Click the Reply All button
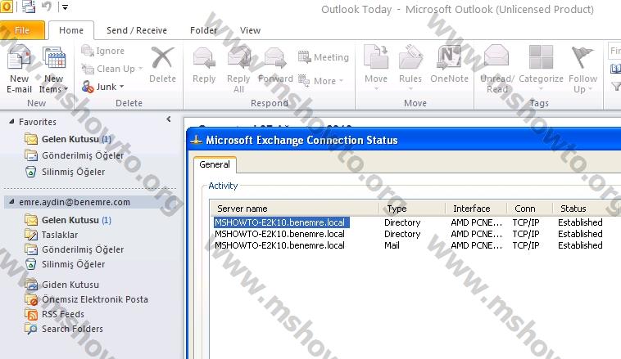The height and width of the screenshot is (359, 621). (238, 69)
